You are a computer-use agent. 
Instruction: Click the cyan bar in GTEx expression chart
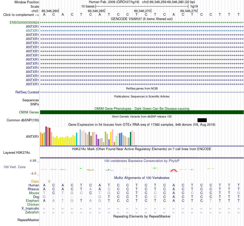[x=77, y=139]
